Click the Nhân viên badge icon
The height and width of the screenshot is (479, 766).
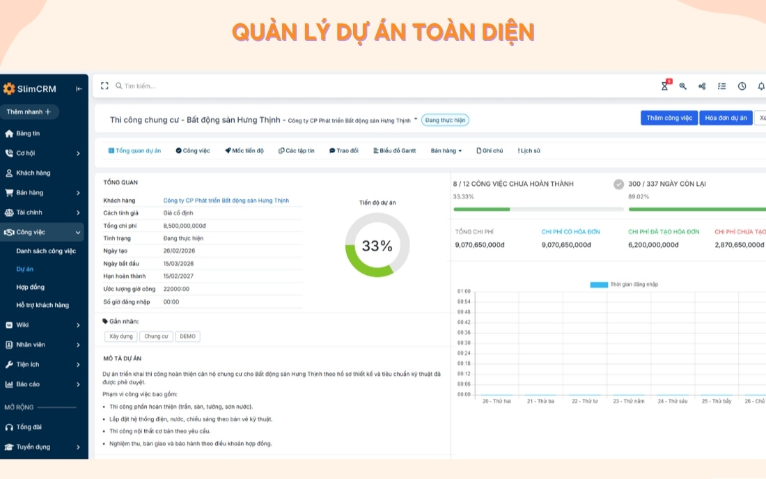(9, 345)
